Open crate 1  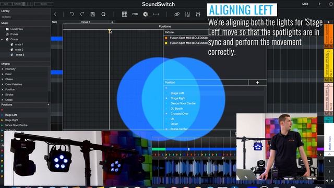(19, 44)
